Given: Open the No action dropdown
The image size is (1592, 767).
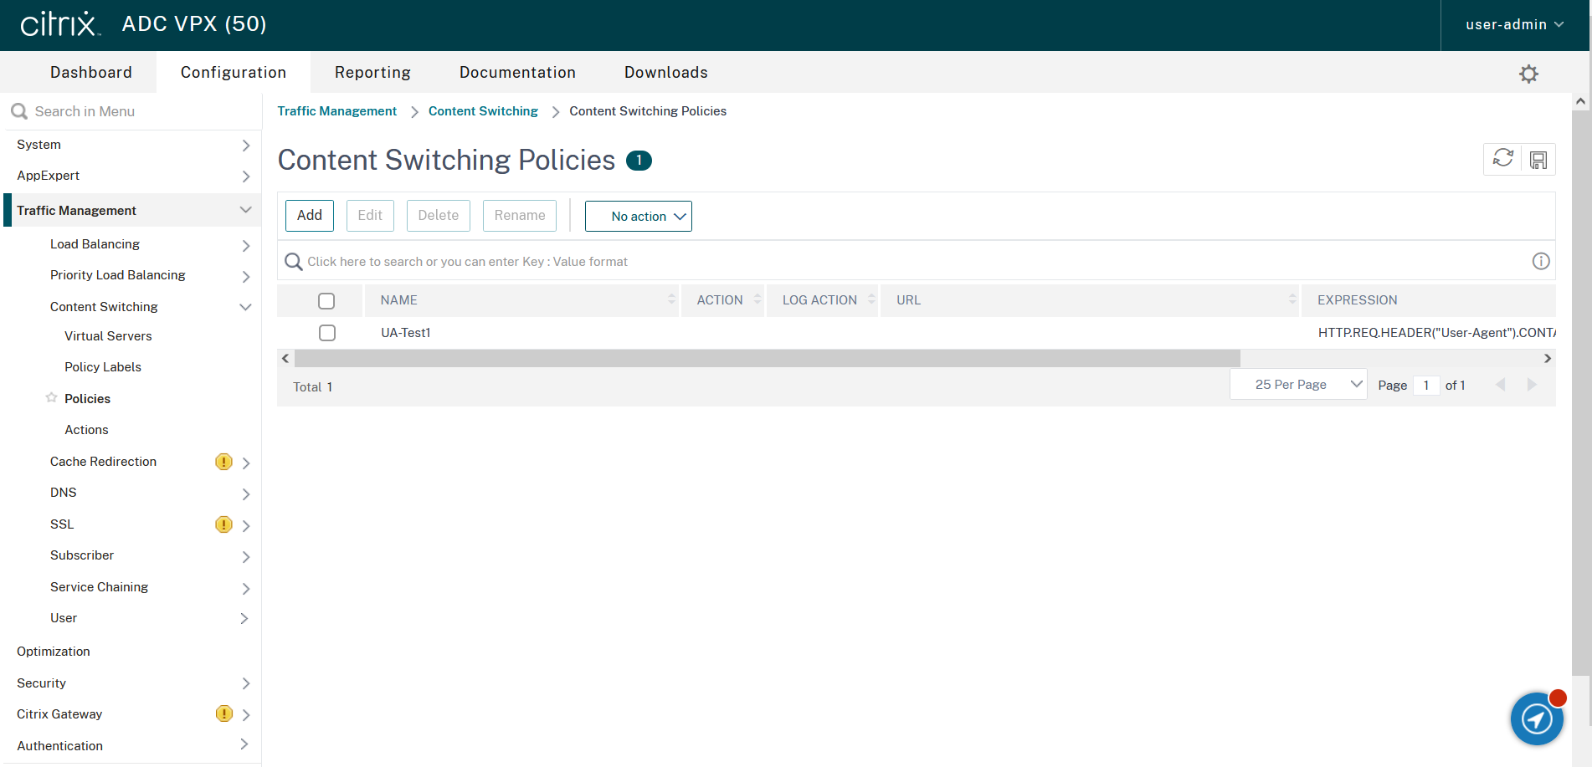Looking at the screenshot, I should [639, 216].
